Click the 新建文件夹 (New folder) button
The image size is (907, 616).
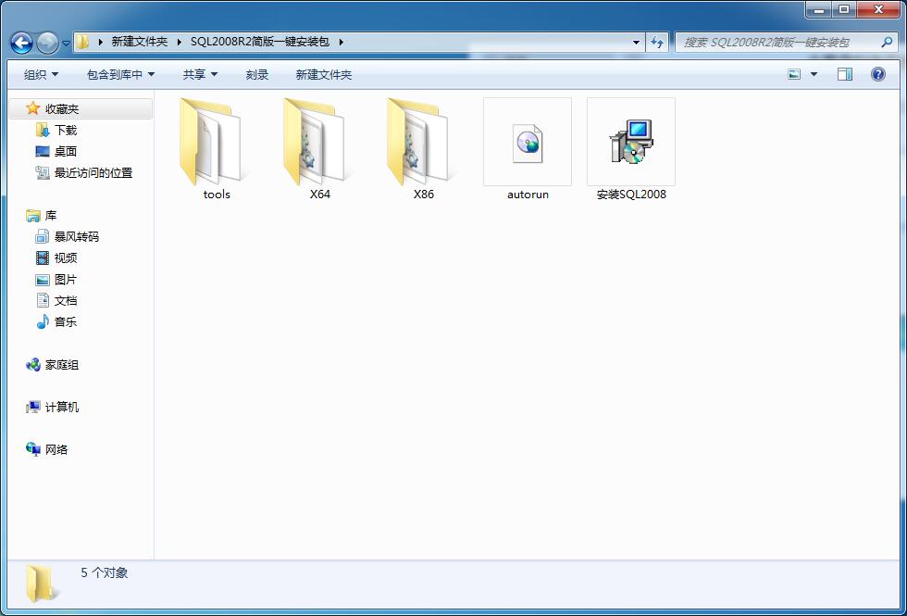pyautogui.click(x=323, y=74)
